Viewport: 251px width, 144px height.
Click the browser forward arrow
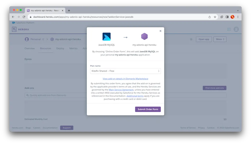[19, 17]
